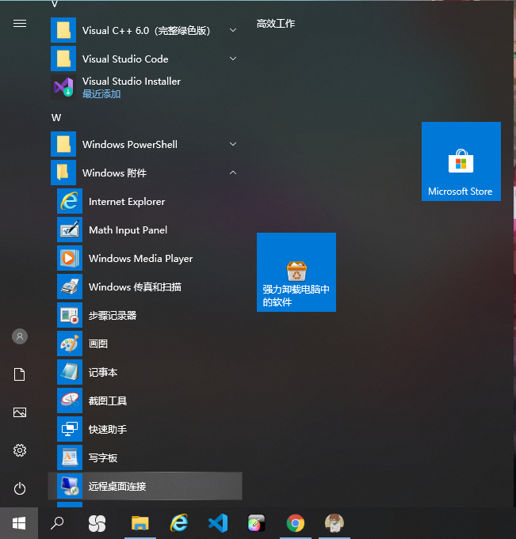Click the Visual Studio Code folder icon
The width and height of the screenshot is (516, 539).
tap(63, 59)
